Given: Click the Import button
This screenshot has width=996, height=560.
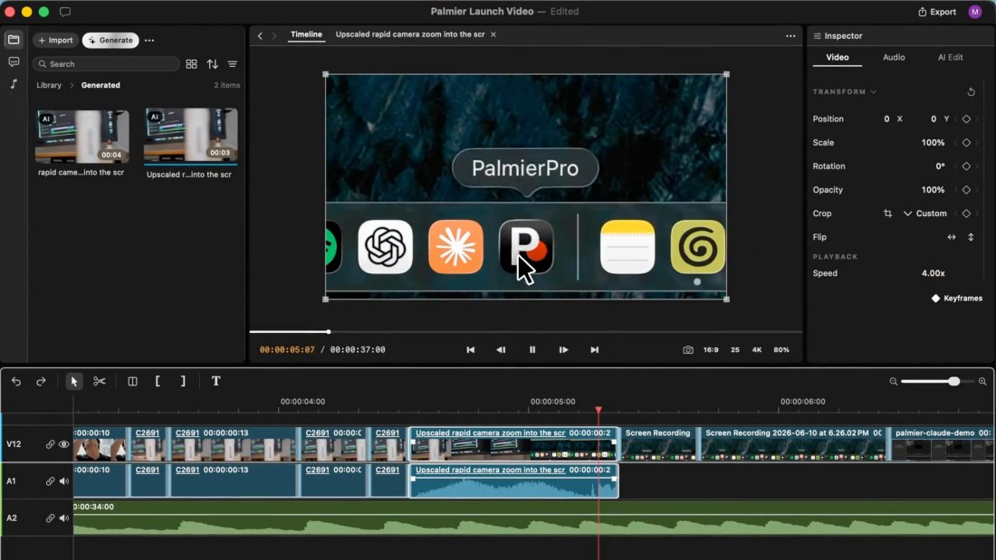Looking at the screenshot, I should pos(56,40).
